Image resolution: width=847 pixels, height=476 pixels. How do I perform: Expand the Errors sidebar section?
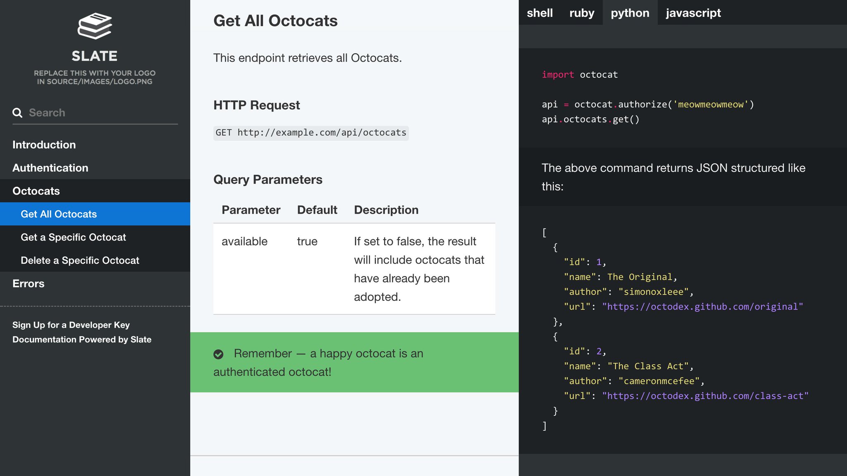pyautogui.click(x=29, y=283)
